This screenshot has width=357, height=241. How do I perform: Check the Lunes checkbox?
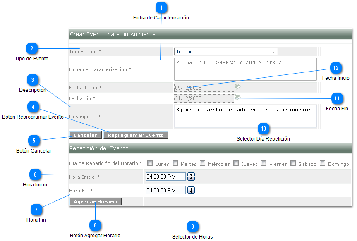click(150, 163)
